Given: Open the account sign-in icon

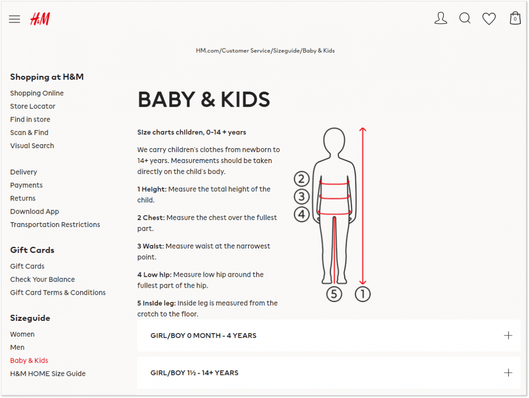Looking at the screenshot, I should click(440, 18).
